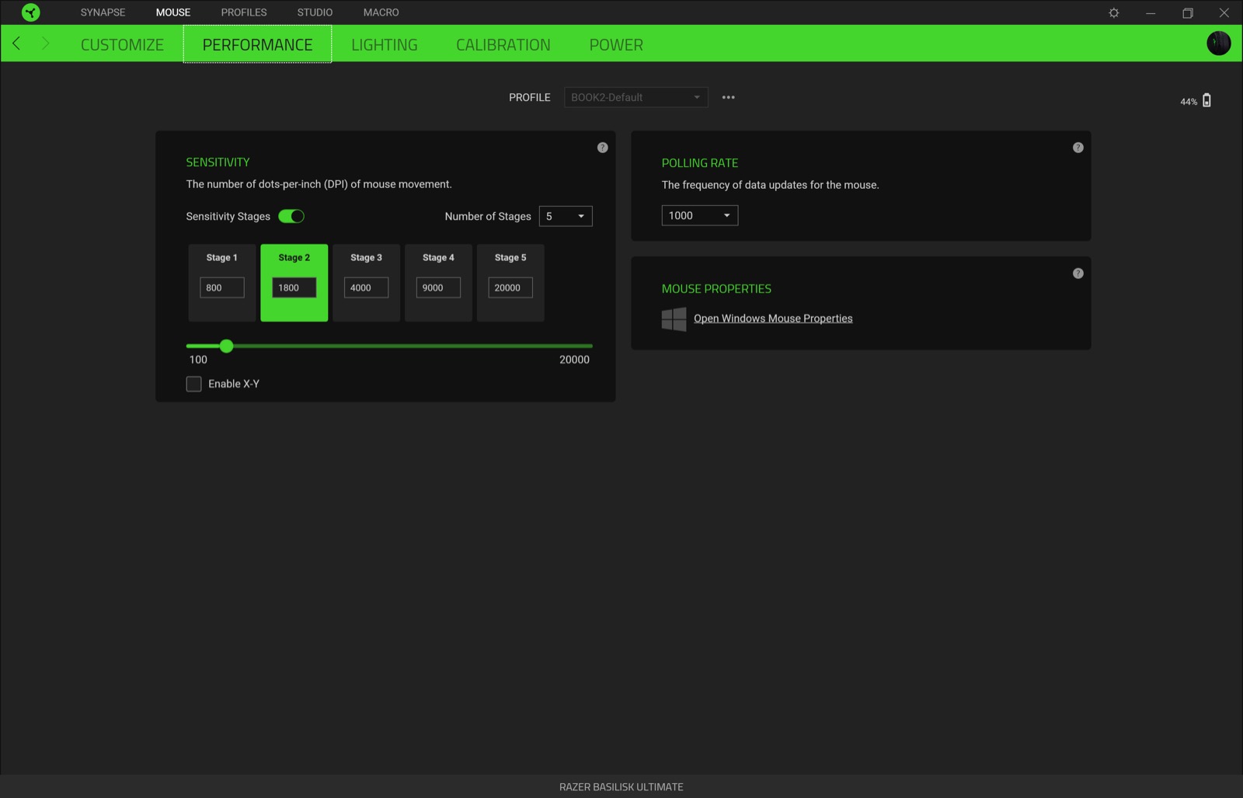
Task: Click the Mouse Properties help icon
Action: coord(1078,274)
